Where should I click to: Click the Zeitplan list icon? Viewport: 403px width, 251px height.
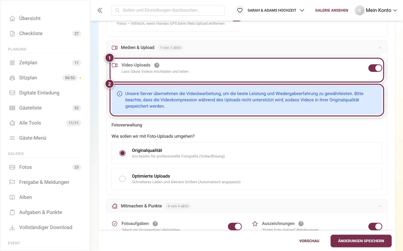click(x=12, y=63)
